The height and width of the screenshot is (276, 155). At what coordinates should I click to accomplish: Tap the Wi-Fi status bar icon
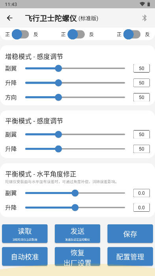tap(142, 4)
